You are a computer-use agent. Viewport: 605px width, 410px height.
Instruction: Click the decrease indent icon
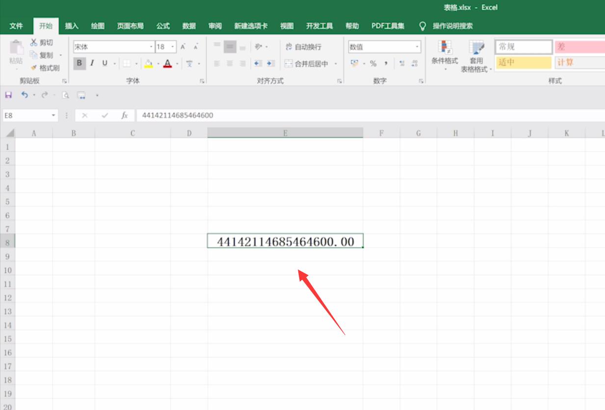tap(258, 63)
